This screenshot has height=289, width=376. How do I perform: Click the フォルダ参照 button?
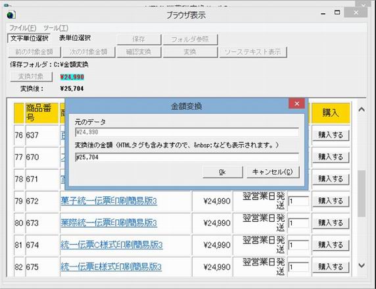[190, 39]
